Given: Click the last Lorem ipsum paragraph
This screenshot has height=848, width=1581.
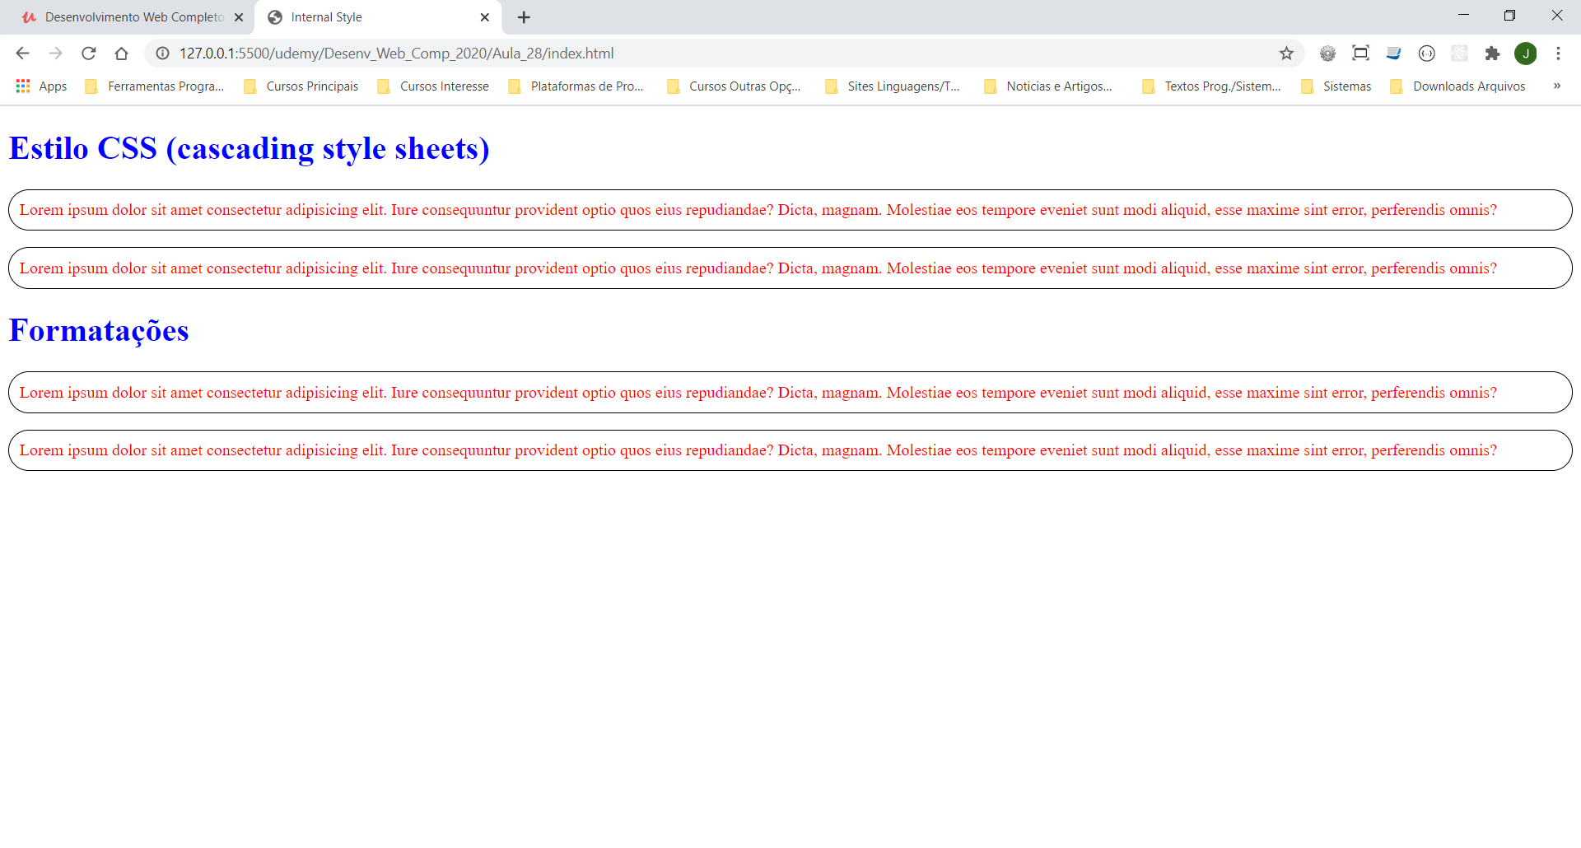Looking at the screenshot, I should point(790,450).
